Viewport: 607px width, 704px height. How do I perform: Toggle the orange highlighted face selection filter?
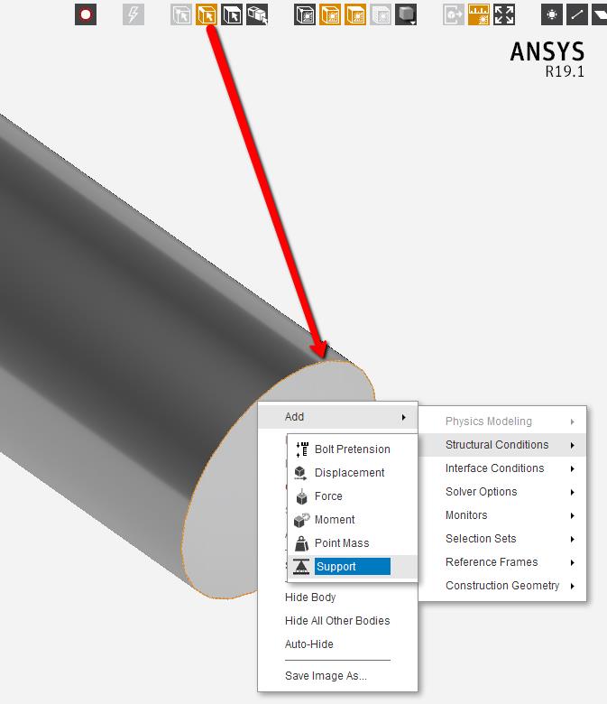click(207, 14)
